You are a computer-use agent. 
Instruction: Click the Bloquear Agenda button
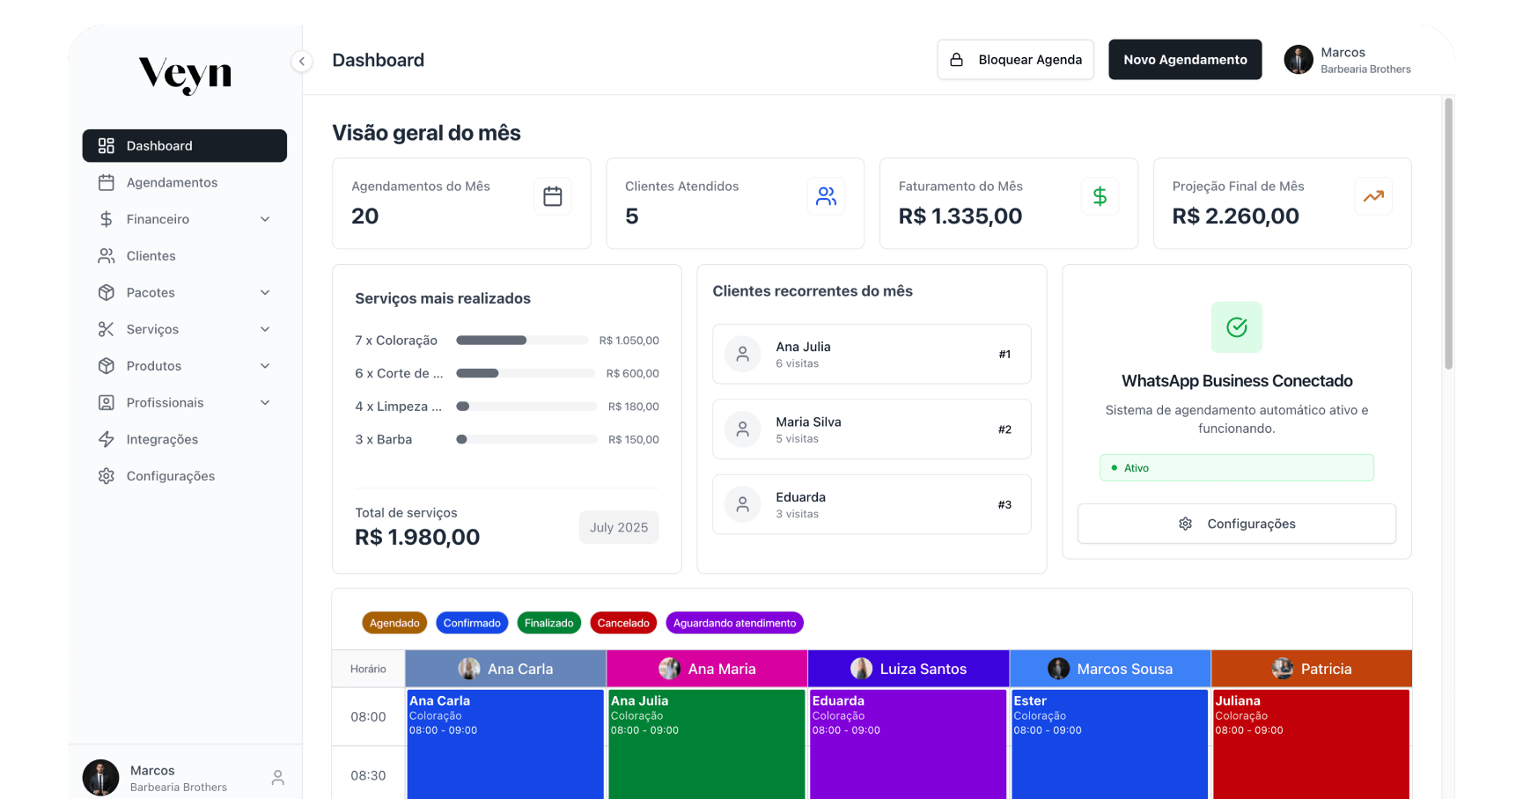click(1015, 59)
